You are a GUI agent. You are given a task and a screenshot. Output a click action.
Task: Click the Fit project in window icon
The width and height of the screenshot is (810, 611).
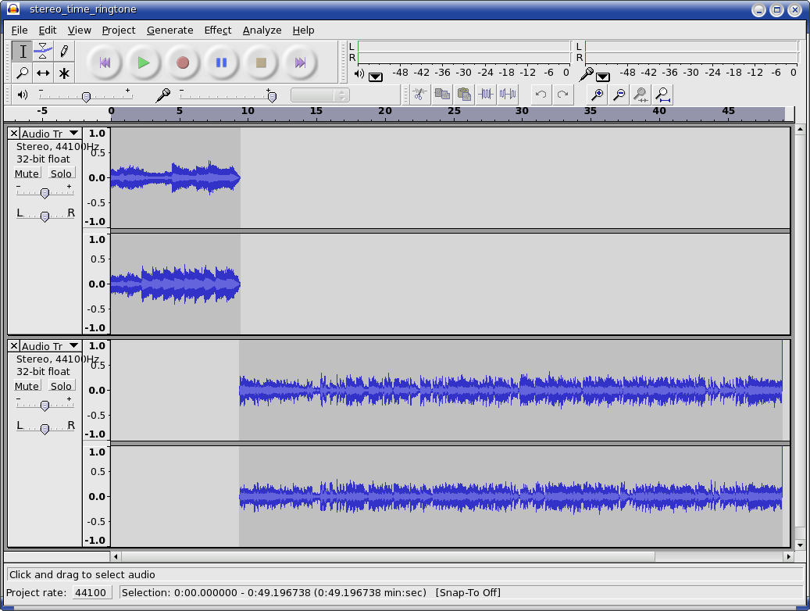[x=663, y=94]
